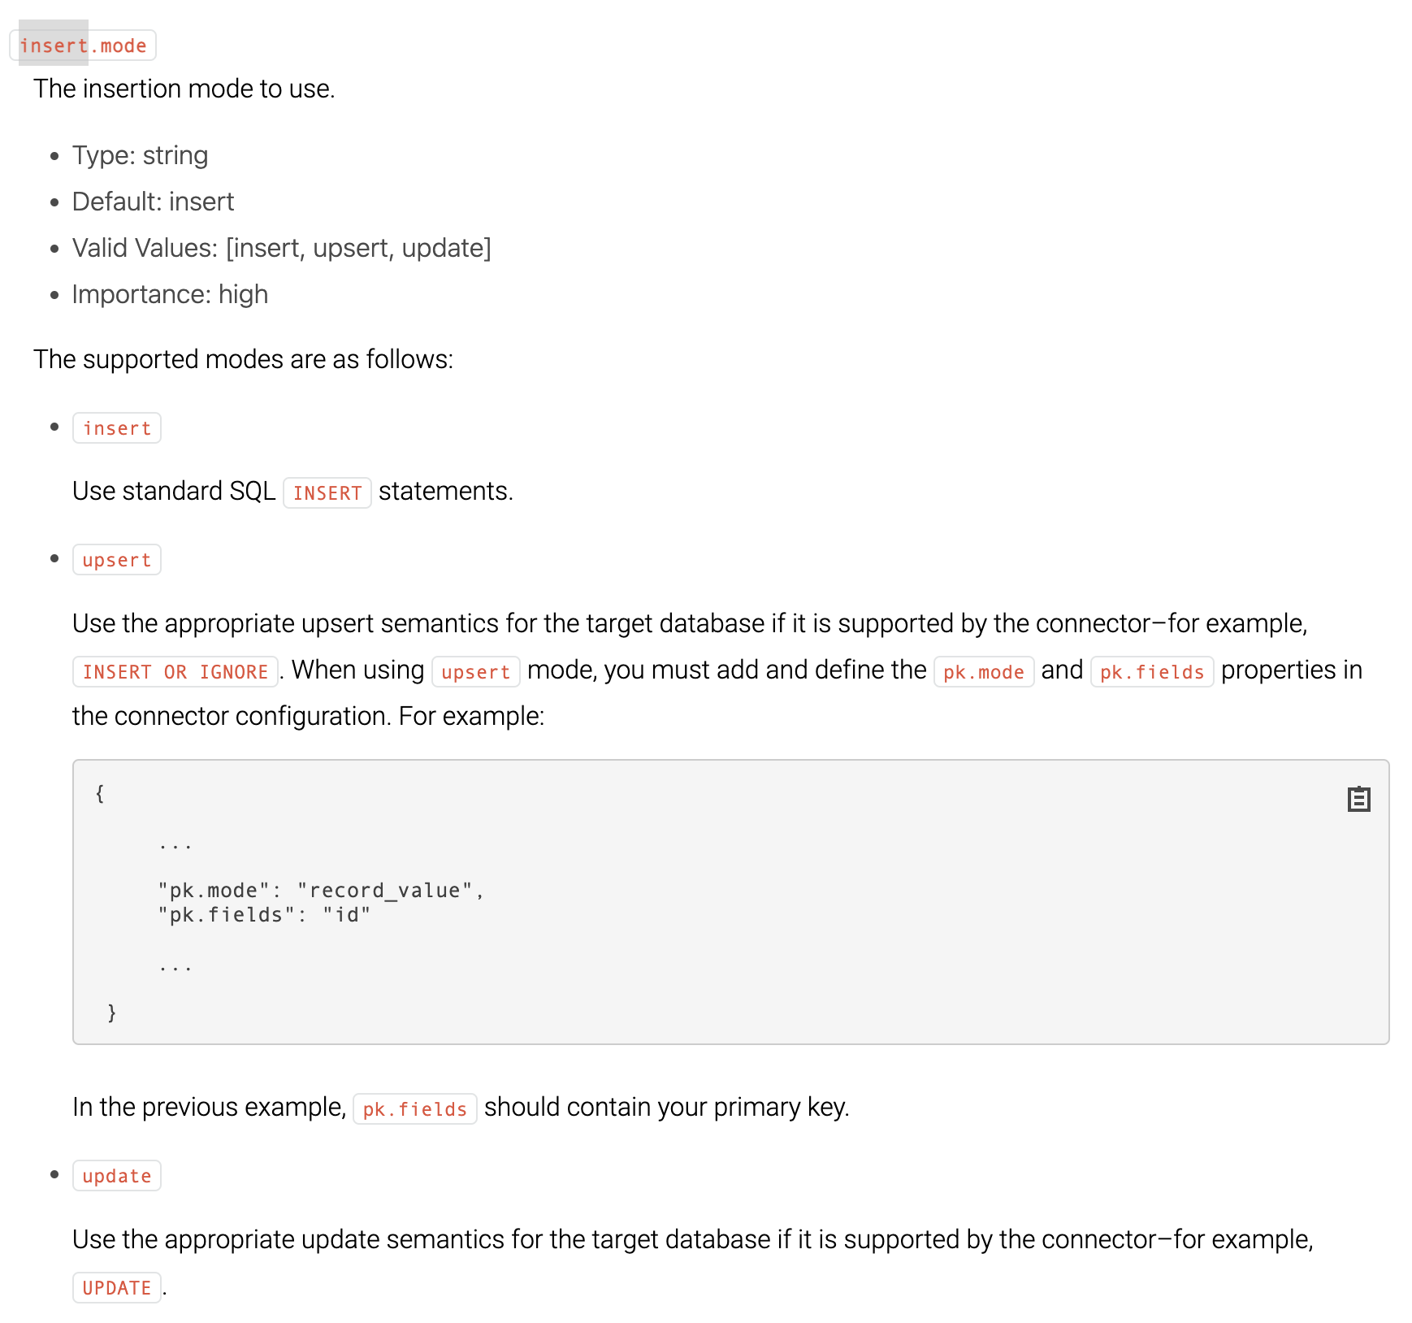Click the inline upsert mode code in paragraph
The width and height of the screenshot is (1412, 1323).
pyautogui.click(x=476, y=672)
